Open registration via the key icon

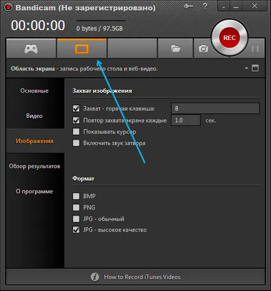(x=189, y=6)
